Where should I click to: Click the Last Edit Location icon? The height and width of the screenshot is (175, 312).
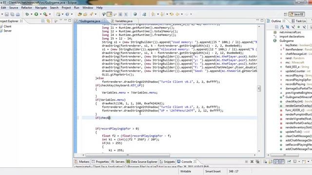[x=172, y=14]
